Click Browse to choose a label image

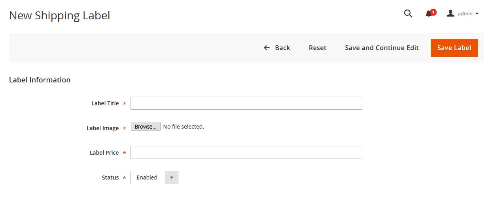pyautogui.click(x=146, y=127)
